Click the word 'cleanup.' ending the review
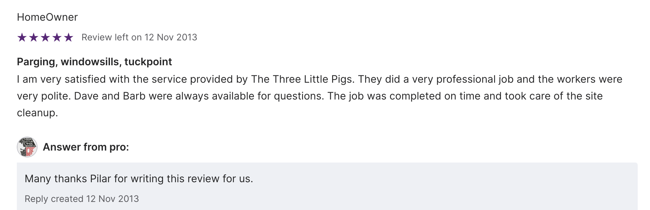The height and width of the screenshot is (210, 650). pos(38,113)
